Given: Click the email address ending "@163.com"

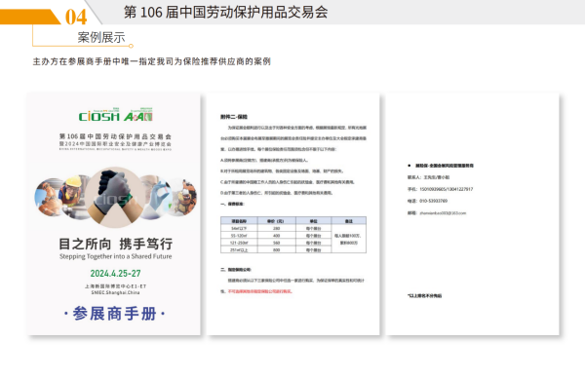Looking at the screenshot, I should 443,213.
